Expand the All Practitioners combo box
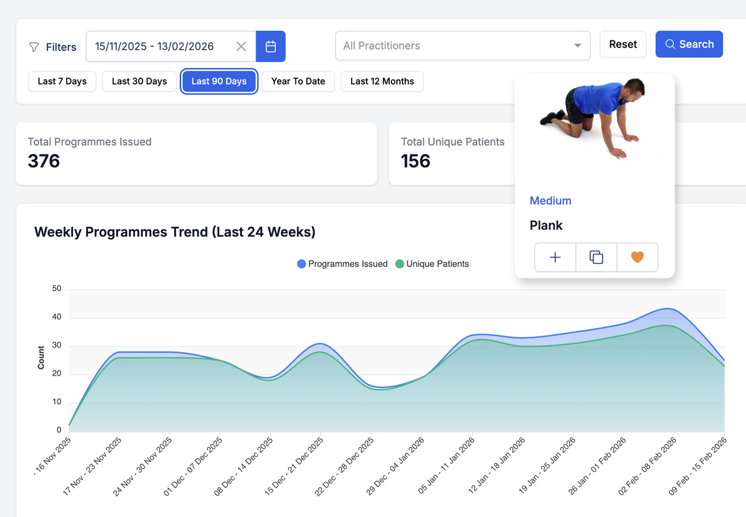746x517 pixels. 463,45
